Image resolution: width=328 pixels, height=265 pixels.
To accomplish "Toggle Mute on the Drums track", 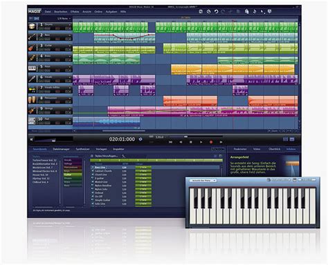I will [x=48, y=28].
